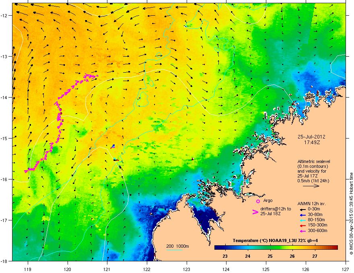Screen dimensions: 354x273
Task: Click the magenta 300-600m legend arrow
Action: pos(303,231)
